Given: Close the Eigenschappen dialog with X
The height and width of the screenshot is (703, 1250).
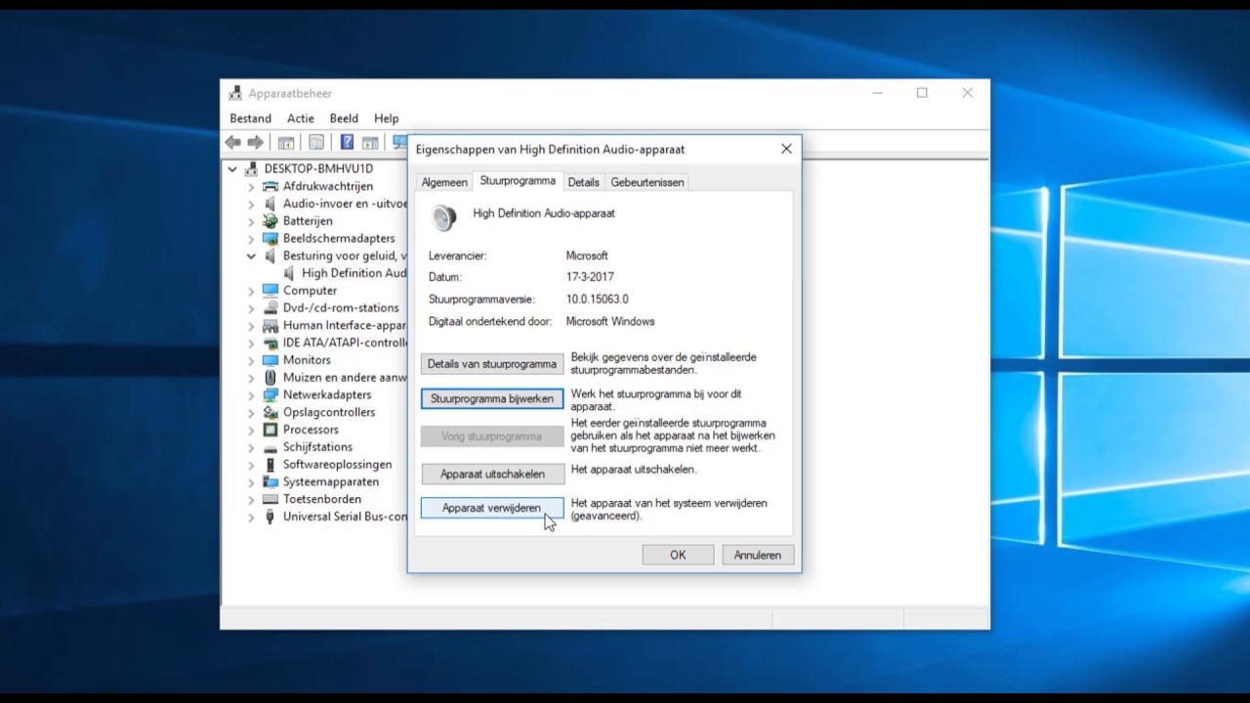Looking at the screenshot, I should pos(786,149).
